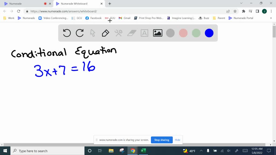Select the eraser tool
The height and width of the screenshot is (155, 276).
(x=132, y=33)
